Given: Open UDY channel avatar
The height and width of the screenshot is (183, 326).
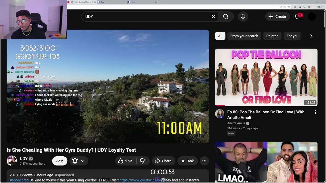Looking at the screenshot, I should click(x=11, y=161).
